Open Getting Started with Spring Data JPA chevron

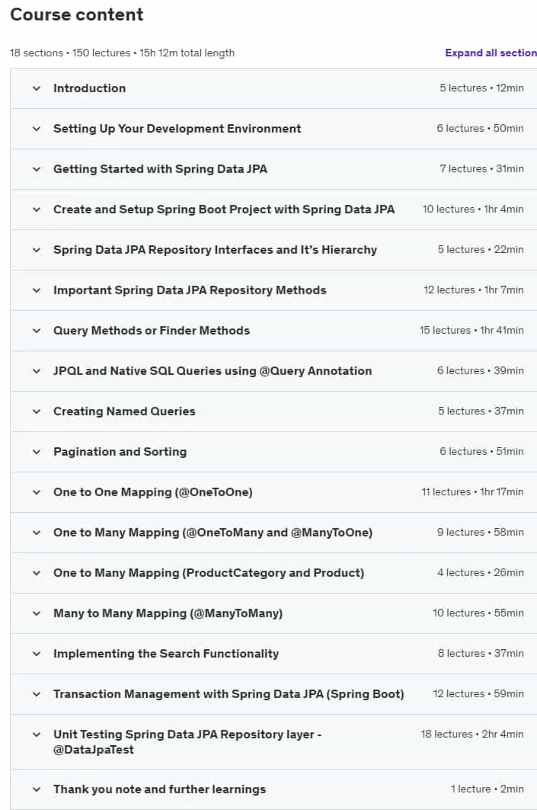coord(37,169)
